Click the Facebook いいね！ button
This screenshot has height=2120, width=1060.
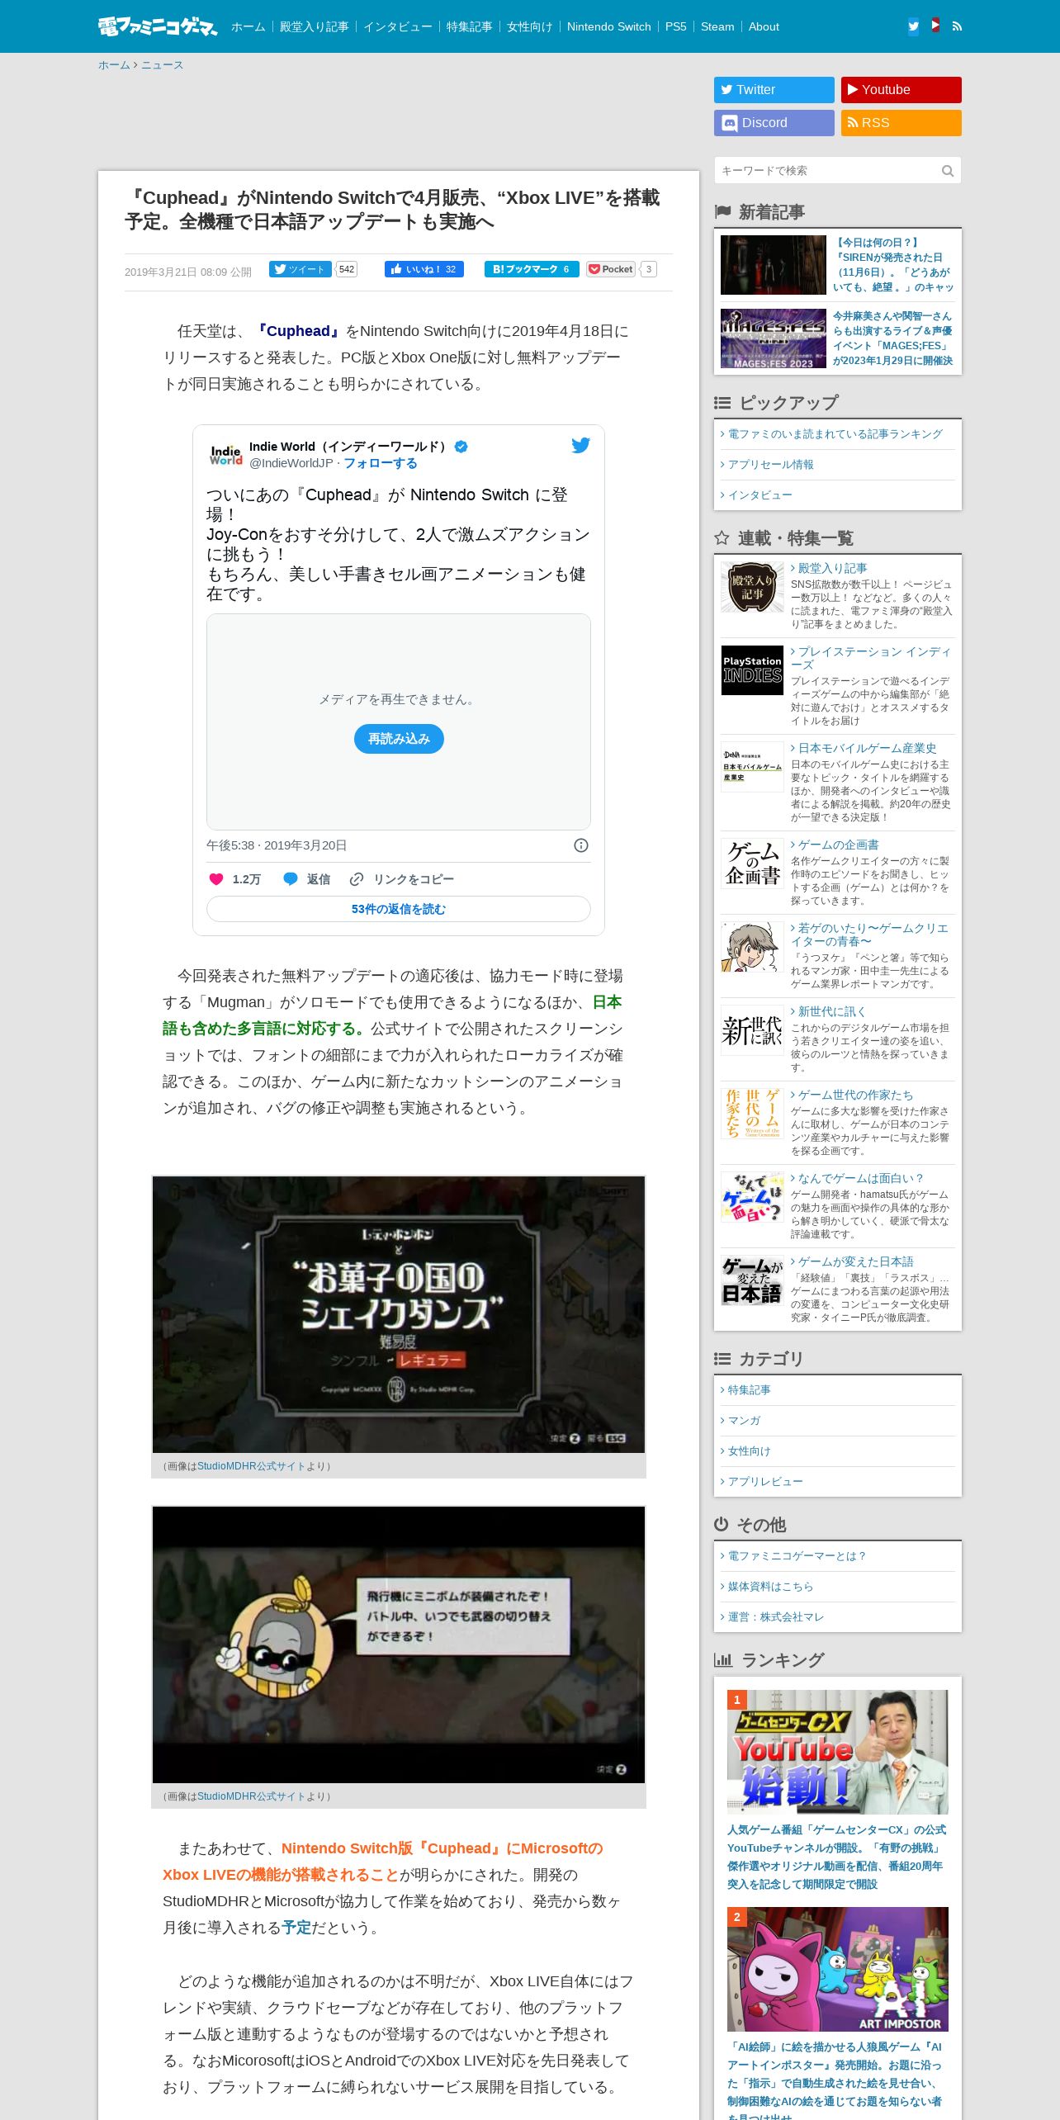tap(424, 269)
